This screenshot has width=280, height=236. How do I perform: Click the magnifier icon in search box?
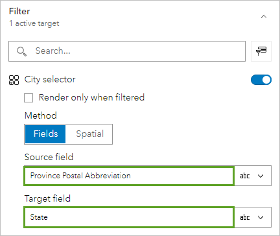[21, 51]
